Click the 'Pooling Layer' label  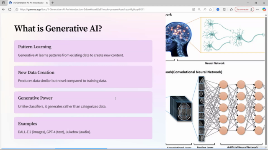(x=205, y=147)
